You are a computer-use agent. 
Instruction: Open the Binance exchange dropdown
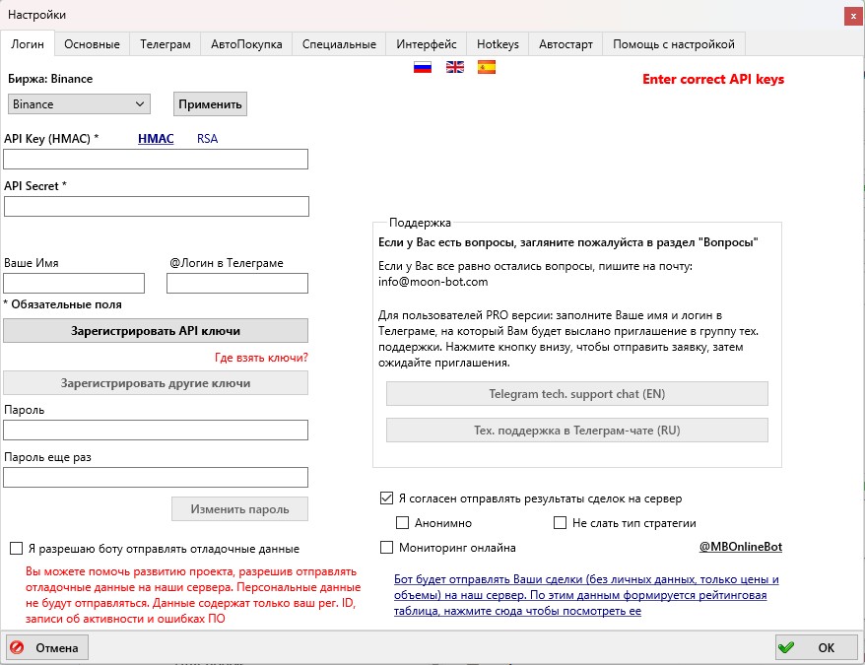(x=78, y=104)
